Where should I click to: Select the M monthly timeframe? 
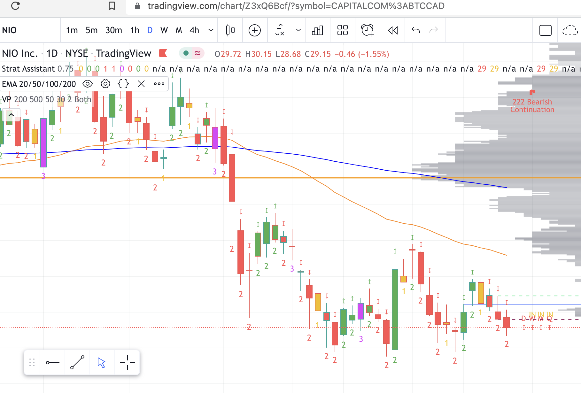(179, 30)
